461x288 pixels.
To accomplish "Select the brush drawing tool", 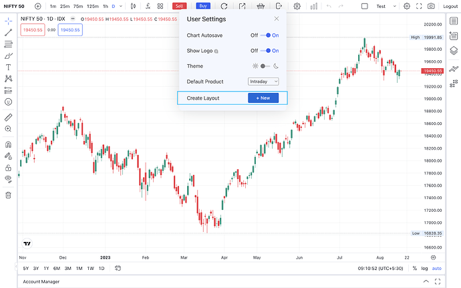I will click(x=8, y=56).
